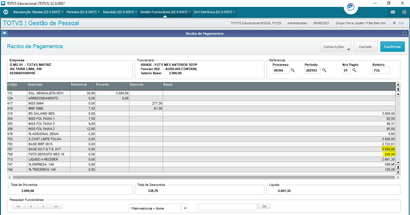410x215 pixels.
Task: Click the Sair exit link
Action: tap(398, 23)
